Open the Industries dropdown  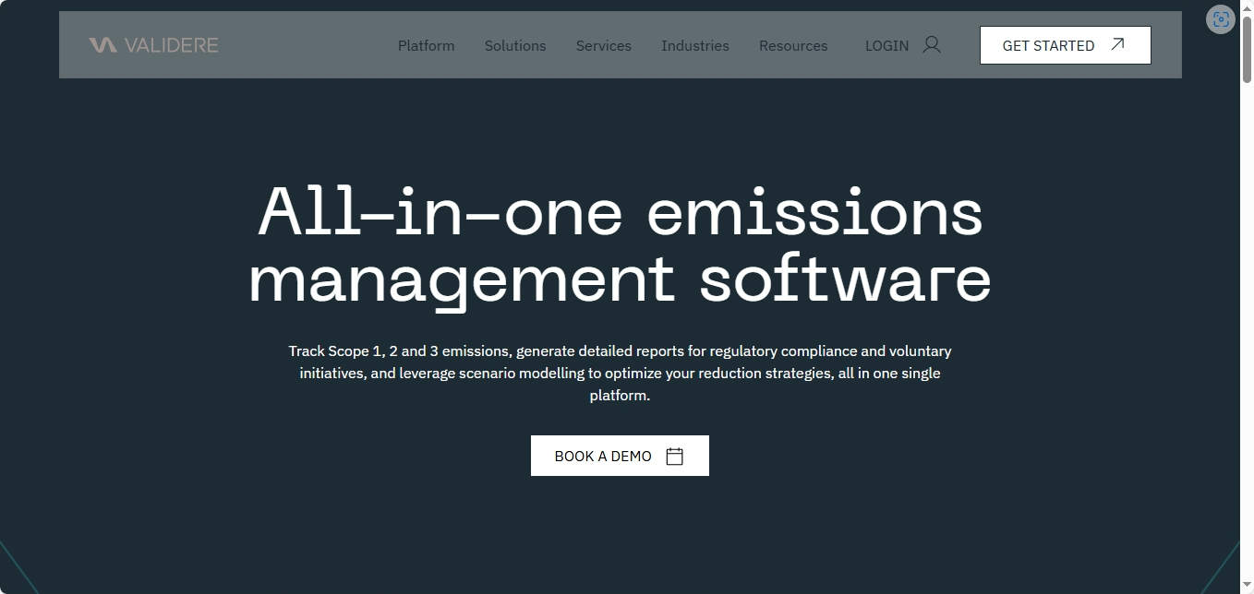[694, 45]
